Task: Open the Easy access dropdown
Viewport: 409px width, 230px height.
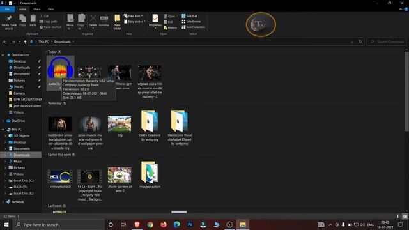Action: click(x=135, y=22)
